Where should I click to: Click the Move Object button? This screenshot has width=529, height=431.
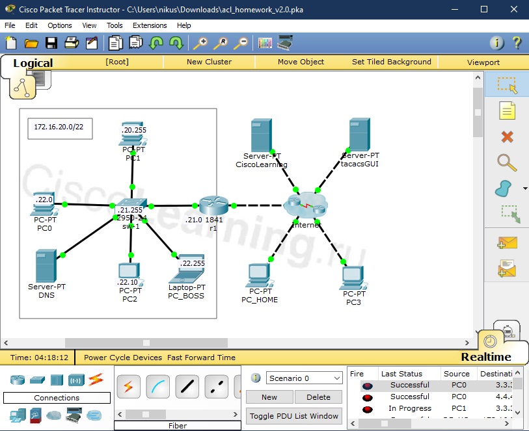click(301, 62)
